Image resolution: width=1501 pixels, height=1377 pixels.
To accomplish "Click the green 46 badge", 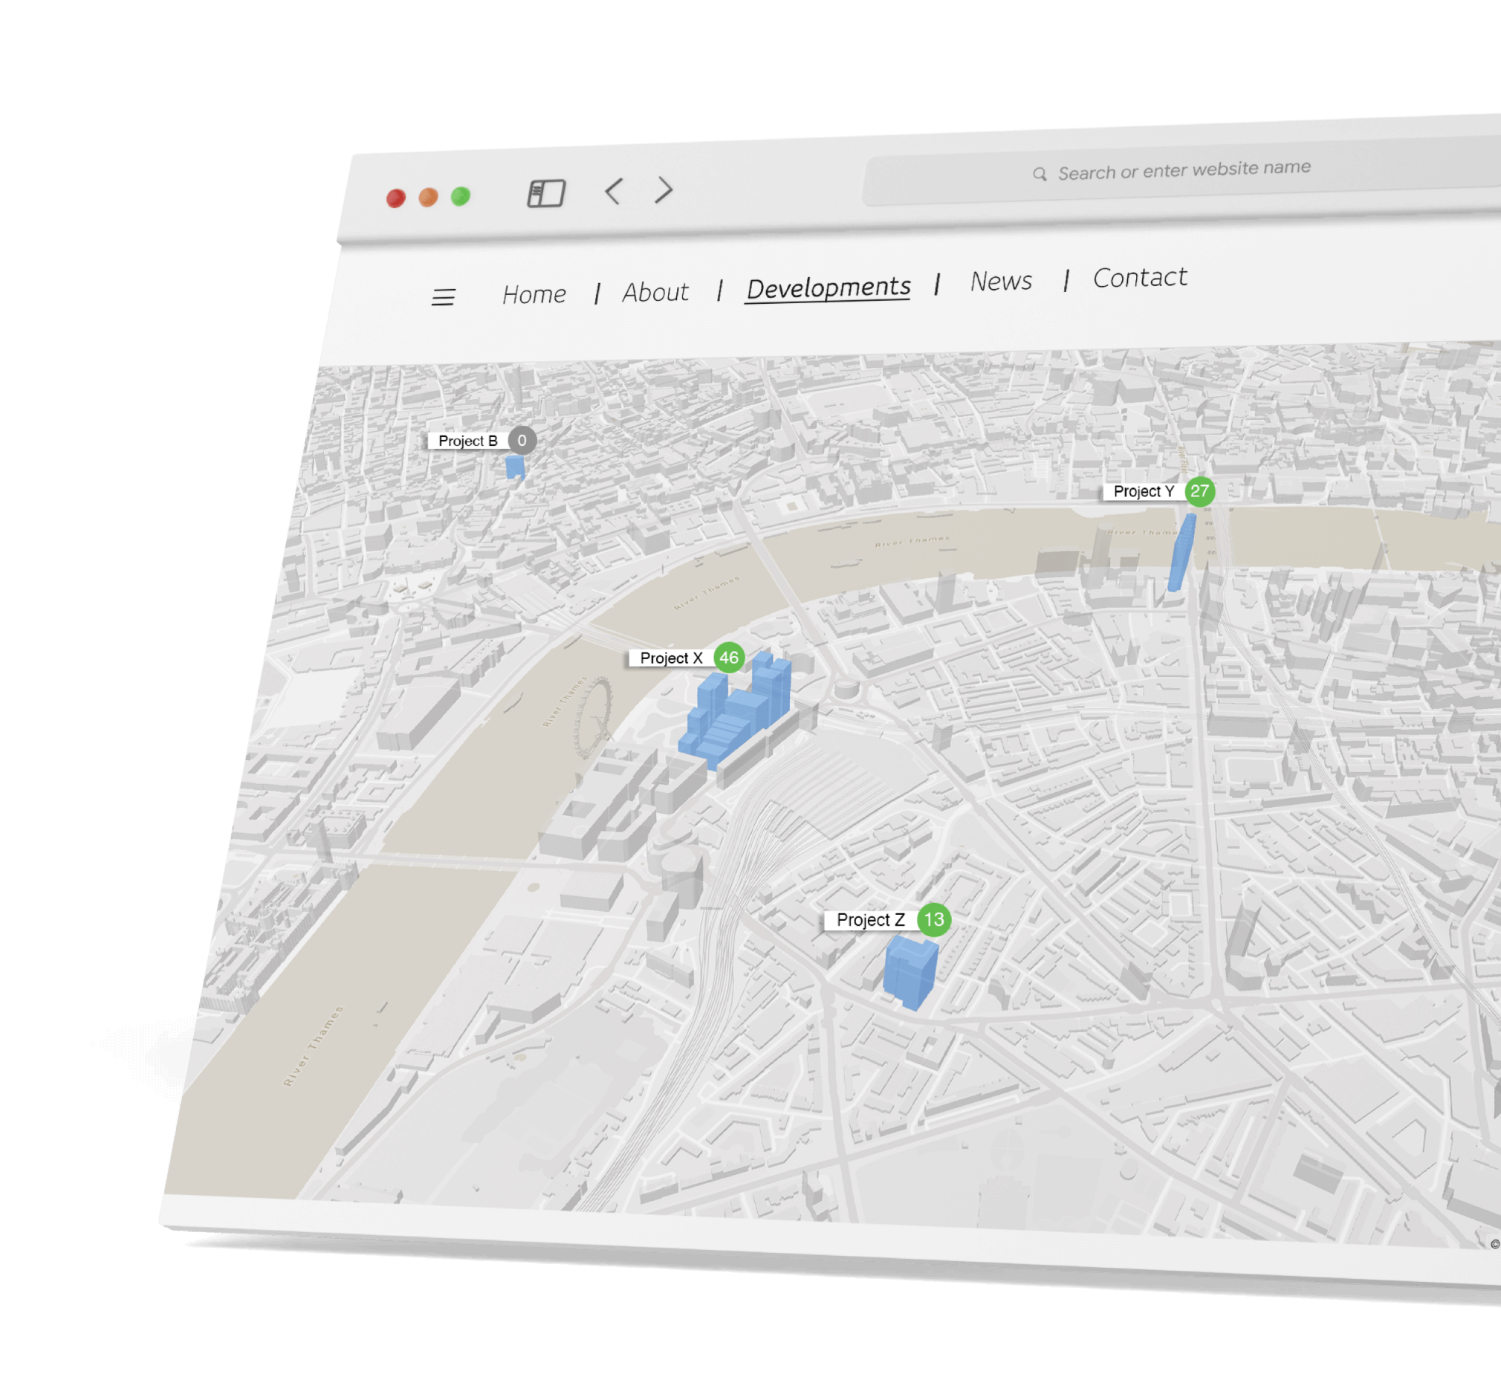I will [x=728, y=657].
